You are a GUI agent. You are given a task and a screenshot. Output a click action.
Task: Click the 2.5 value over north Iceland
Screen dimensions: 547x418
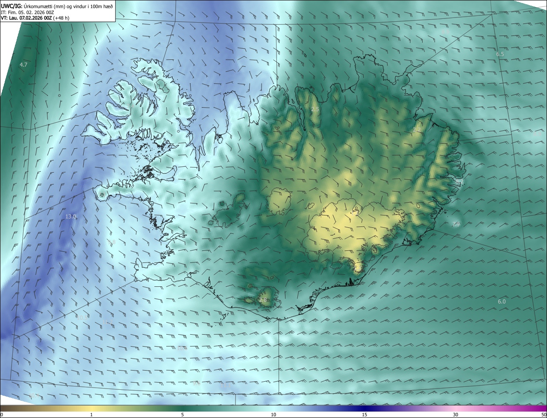tap(315, 109)
